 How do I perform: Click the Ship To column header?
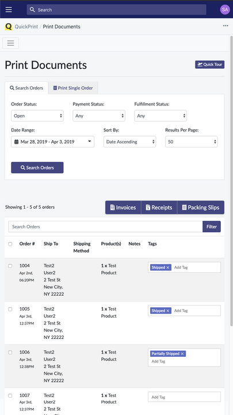(x=51, y=244)
